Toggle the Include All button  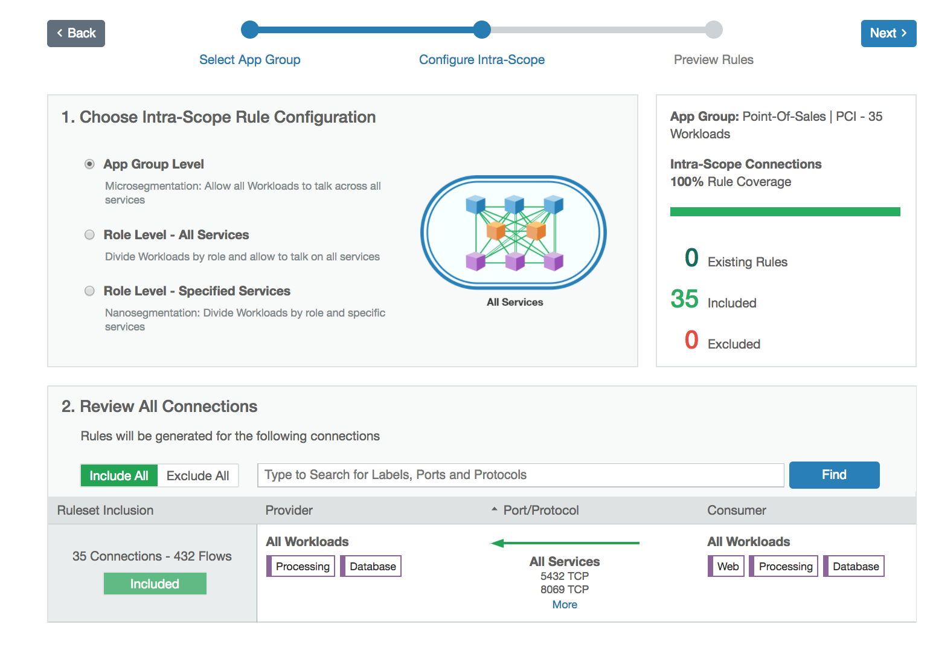pos(119,475)
